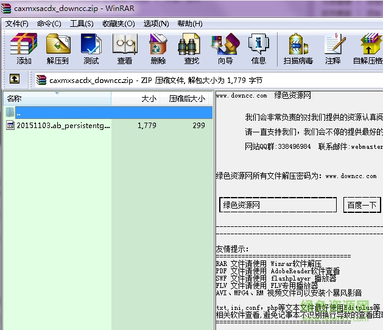Open the Help (帮助) menu
Viewport: 383px width, 330px height.
(190, 24)
